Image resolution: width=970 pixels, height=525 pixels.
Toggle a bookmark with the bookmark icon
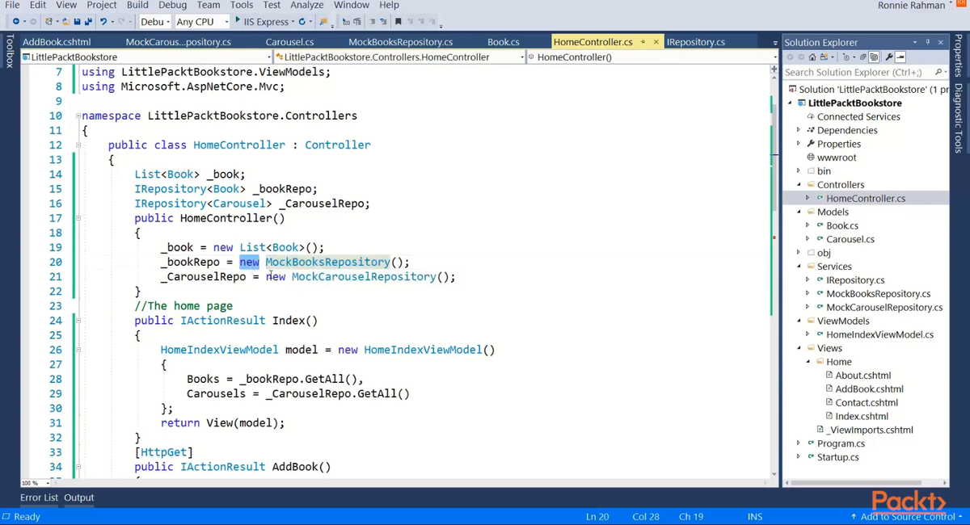tap(399, 22)
